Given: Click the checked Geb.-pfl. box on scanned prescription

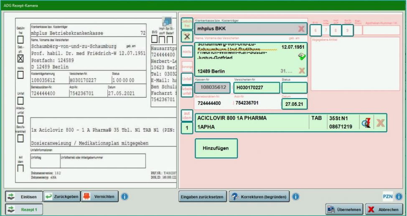Looking at the screenshot, I should (20, 58).
